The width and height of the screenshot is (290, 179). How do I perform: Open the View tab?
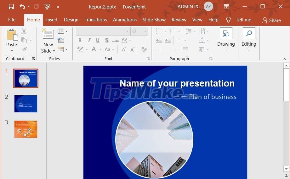pos(197,20)
